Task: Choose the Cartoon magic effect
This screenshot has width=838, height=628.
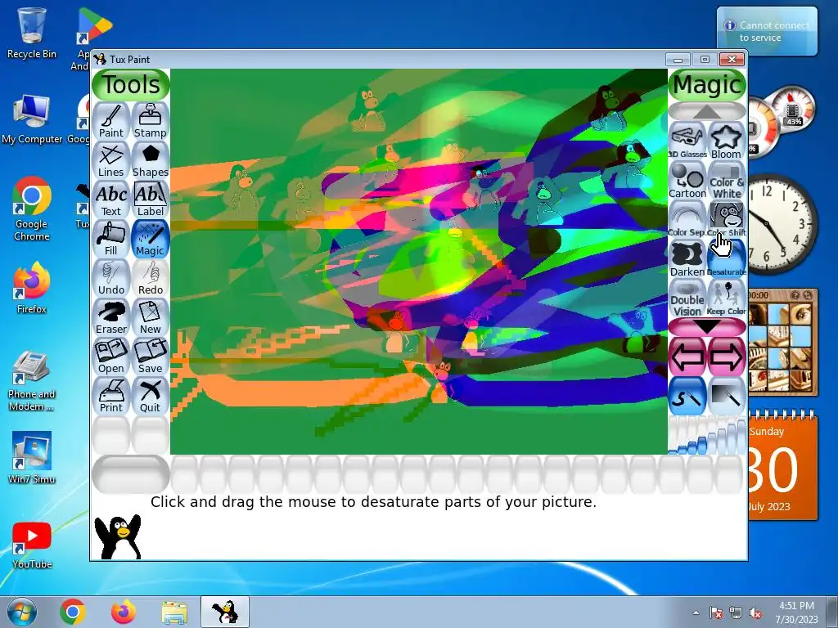Action: coord(687,181)
